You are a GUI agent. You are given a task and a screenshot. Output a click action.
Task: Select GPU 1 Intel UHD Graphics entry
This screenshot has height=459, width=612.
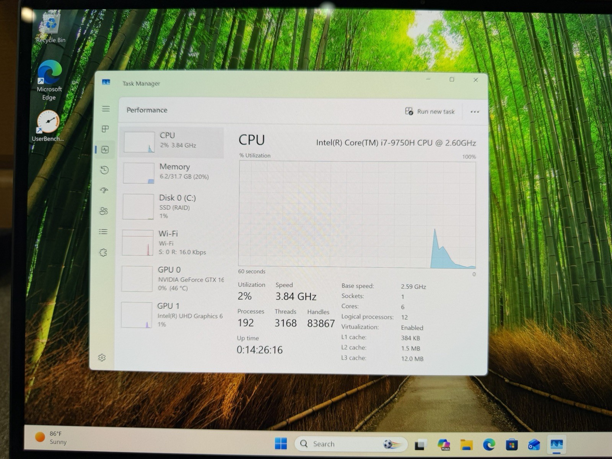[172, 315]
